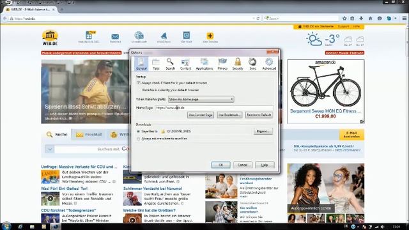Image resolution: width=409 pixels, height=230 pixels.
Task: Switch to the Content options panel
Action: (185, 64)
